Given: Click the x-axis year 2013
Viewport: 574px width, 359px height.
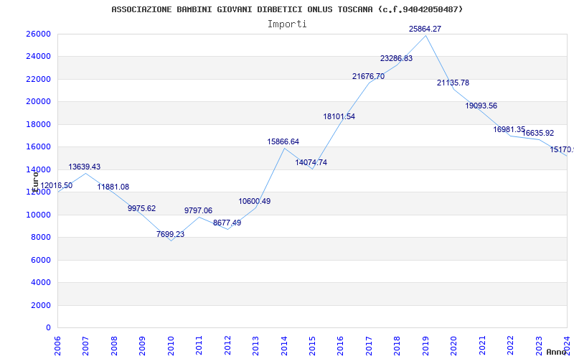Looking at the screenshot, I should coord(255,345).
